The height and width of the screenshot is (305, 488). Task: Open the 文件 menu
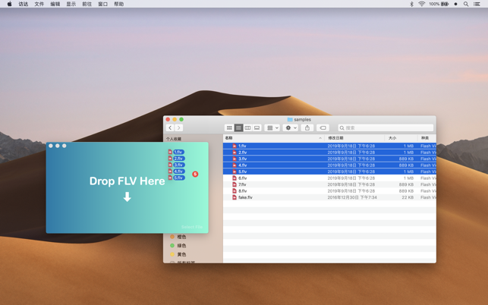point(39,4)
